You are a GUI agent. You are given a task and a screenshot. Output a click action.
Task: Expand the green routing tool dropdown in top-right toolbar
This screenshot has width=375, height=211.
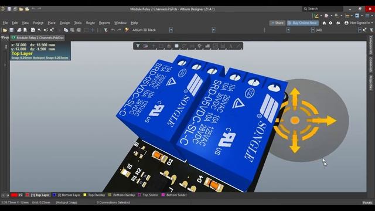click(321, 16)
